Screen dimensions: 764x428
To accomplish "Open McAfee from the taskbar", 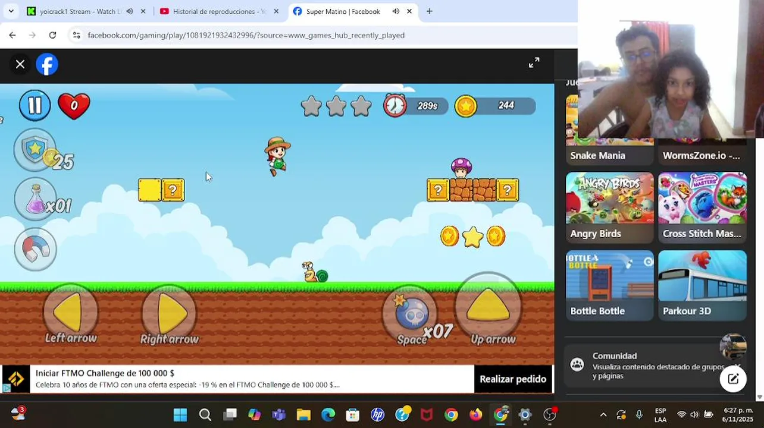I will point(427,414).
